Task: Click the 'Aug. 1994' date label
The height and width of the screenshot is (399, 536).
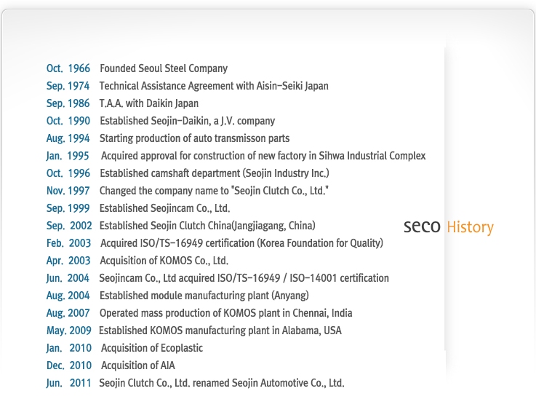Action: (x=68, y=138)
